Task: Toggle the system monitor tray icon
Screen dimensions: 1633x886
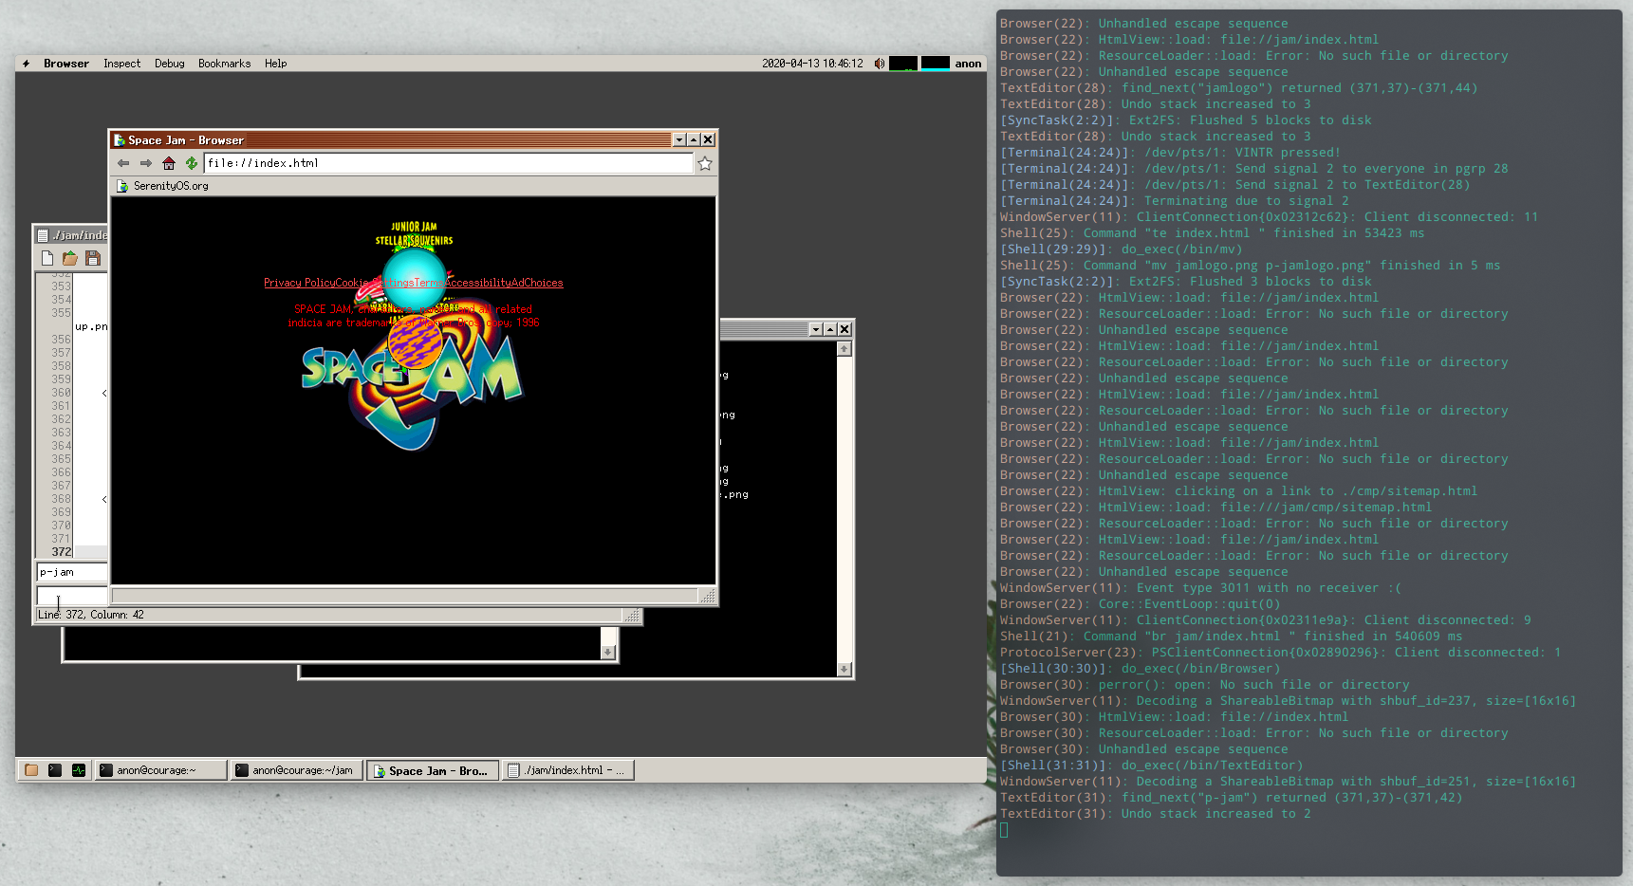Action: 903,64
